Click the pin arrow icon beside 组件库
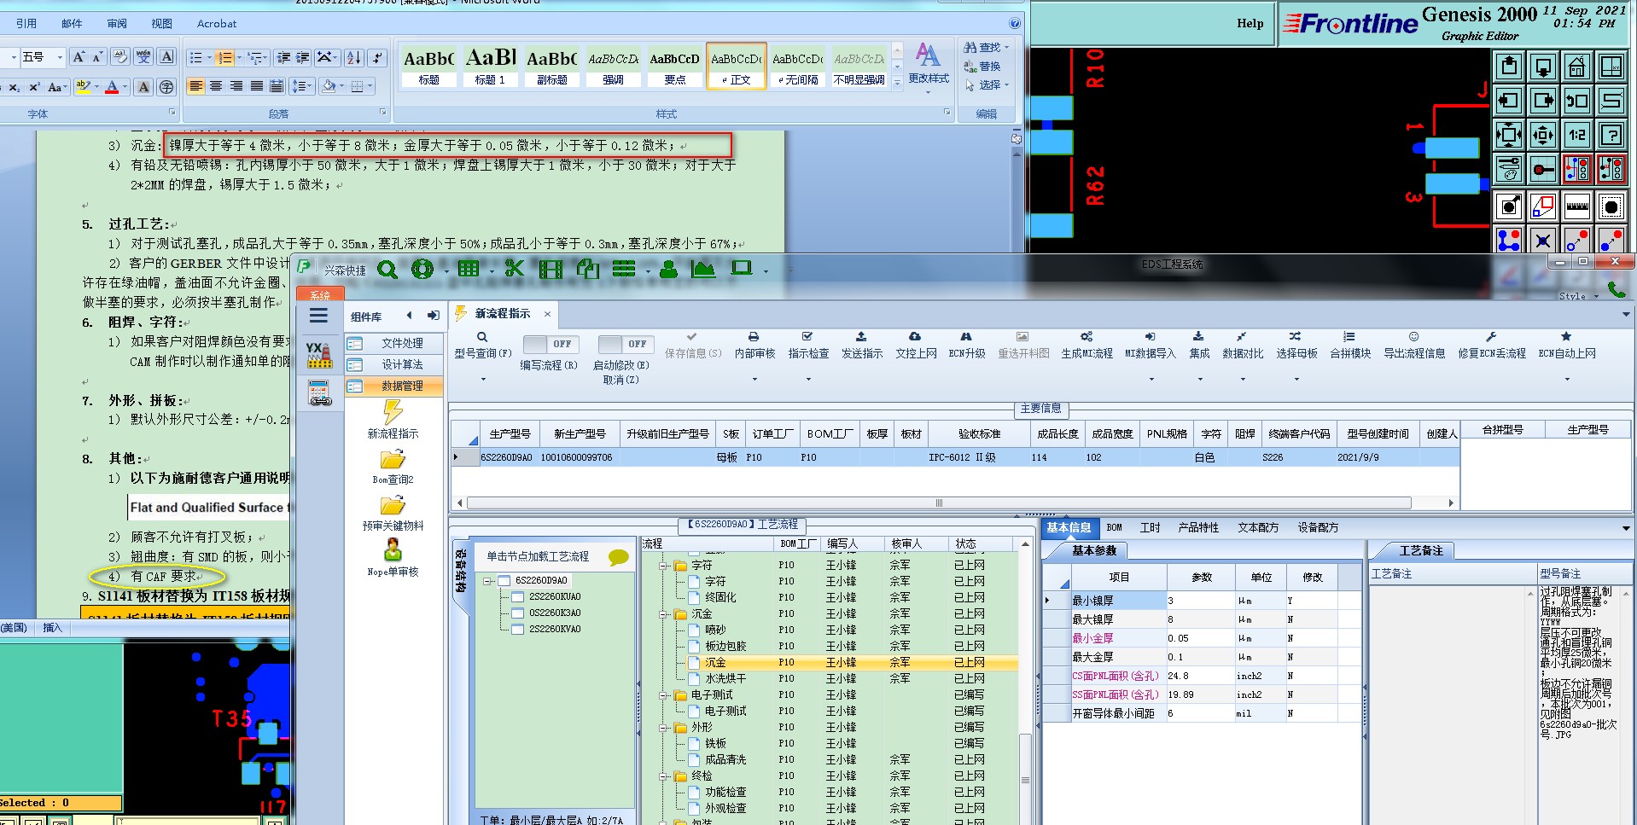Screen dimensions: 1637x825 tap(433, 316)
